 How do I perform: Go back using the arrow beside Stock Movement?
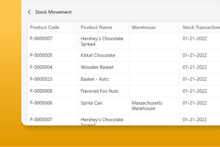[29, 12]
